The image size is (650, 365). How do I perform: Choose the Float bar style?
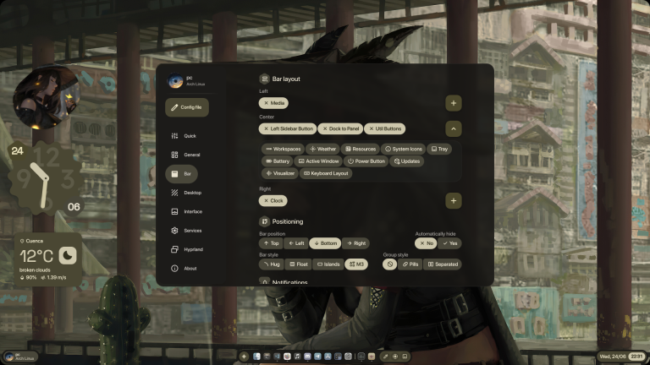coord(299,264)
